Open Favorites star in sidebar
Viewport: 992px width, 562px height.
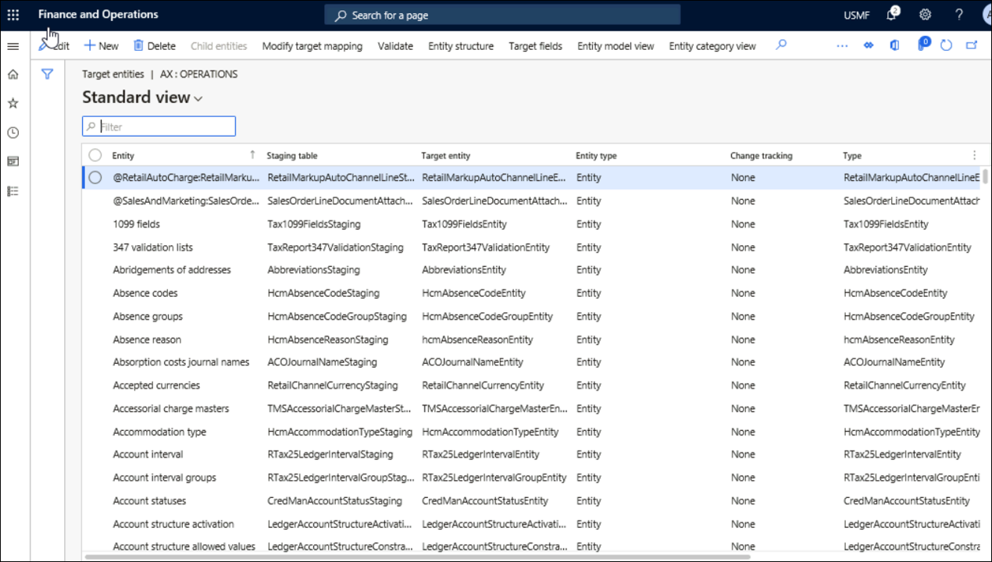point(13,103)
